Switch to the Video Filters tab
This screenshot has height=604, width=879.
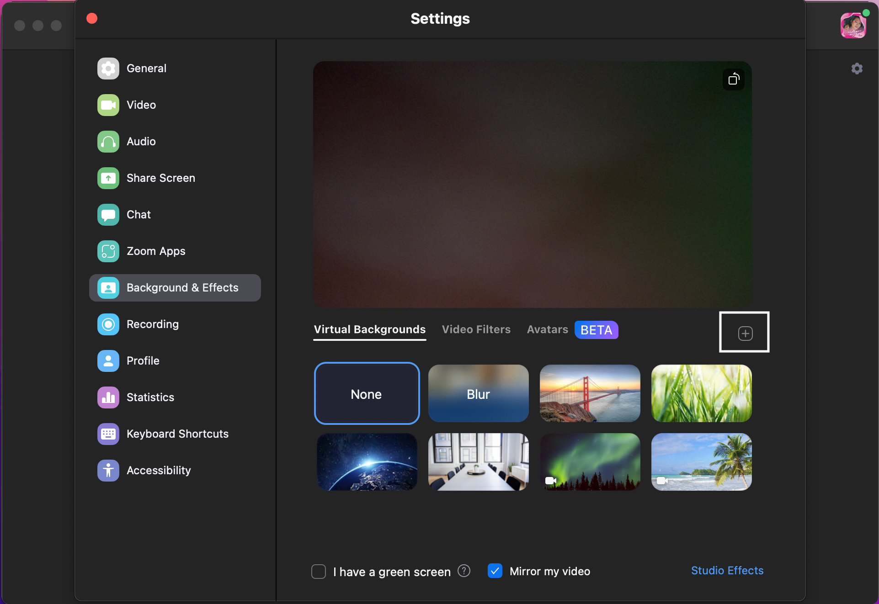476,329
